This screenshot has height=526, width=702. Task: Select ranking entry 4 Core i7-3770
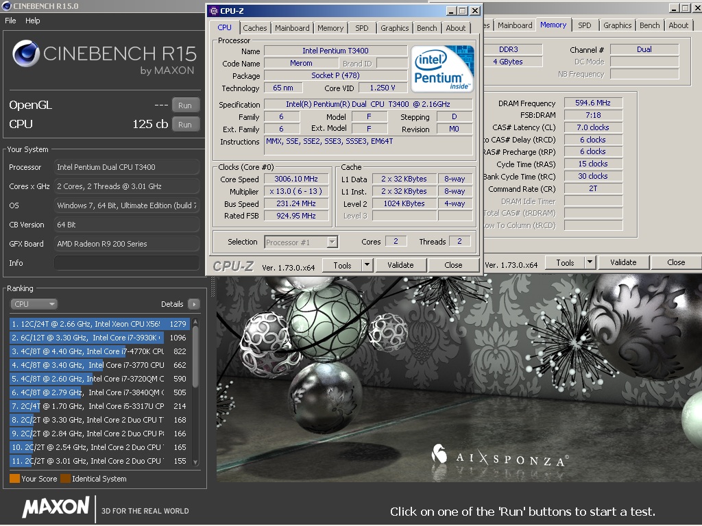[99, 365]
